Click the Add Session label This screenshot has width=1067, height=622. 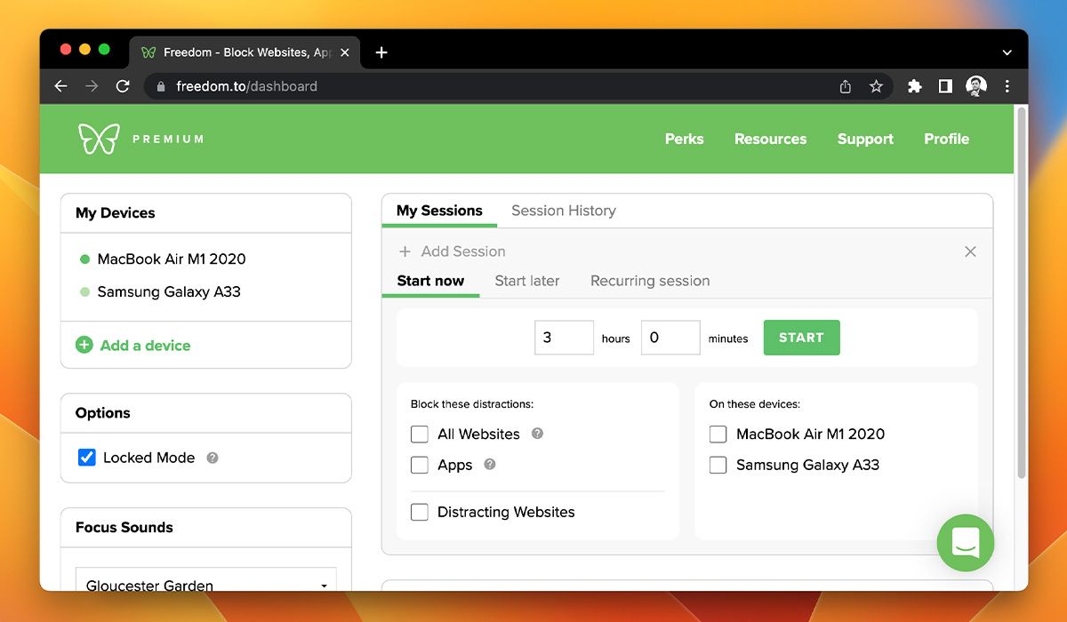pos(463,251)
